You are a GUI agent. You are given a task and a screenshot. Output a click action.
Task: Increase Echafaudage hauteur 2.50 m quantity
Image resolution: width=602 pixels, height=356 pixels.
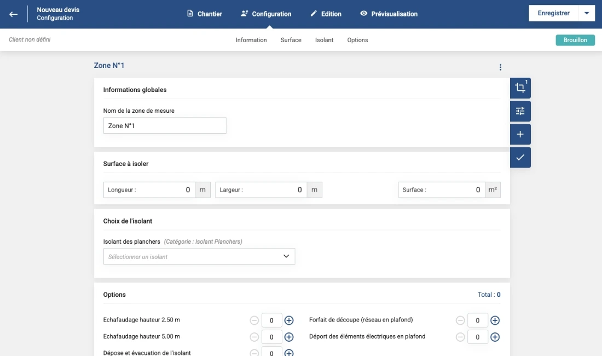click(x=289, y=320)
